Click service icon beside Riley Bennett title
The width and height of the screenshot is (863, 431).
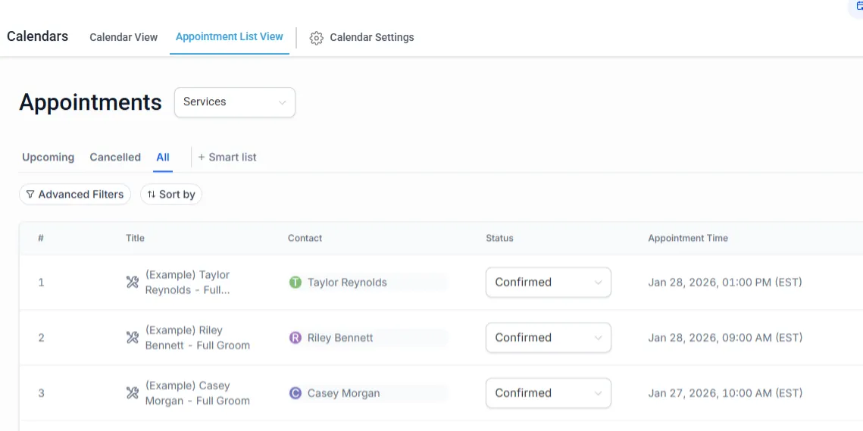pos(132,338)
